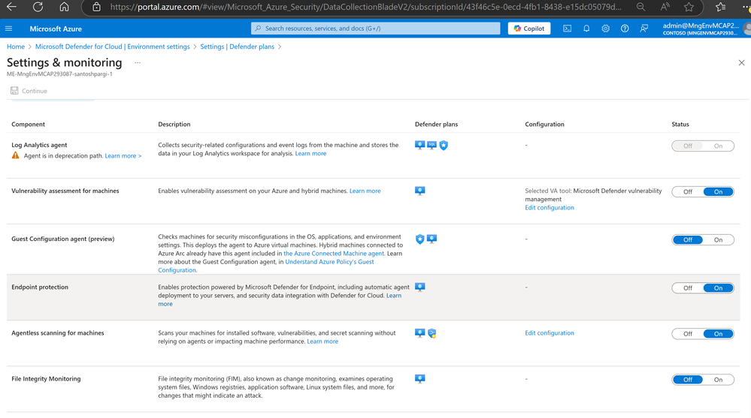Open Learn more about agent deprecation path
The height and width of the screenshot is (418, 751).
coord(123,156)
